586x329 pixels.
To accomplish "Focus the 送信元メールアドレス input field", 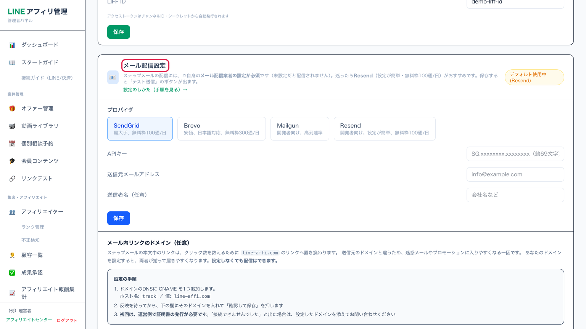I will [x=515, y=174].
